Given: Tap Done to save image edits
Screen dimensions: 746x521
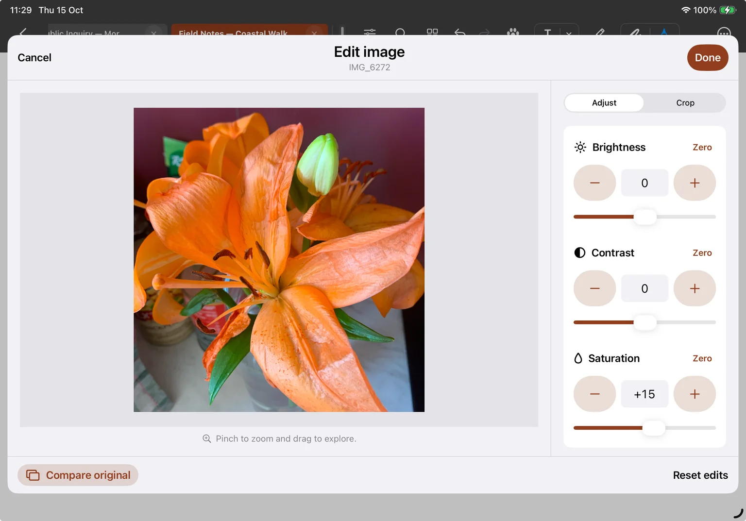Looking at the screenshot, I should click(707, 58).
